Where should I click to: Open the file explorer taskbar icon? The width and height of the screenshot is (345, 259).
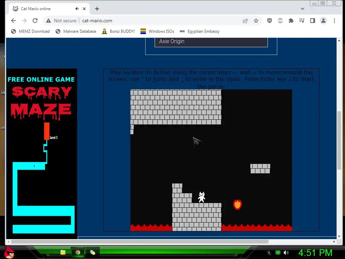pos(63,252)
